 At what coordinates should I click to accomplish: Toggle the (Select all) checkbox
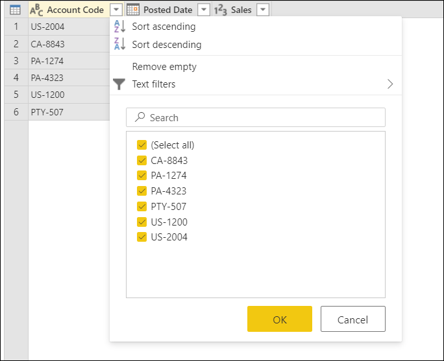pyautogui.click(x=142, y=145)
